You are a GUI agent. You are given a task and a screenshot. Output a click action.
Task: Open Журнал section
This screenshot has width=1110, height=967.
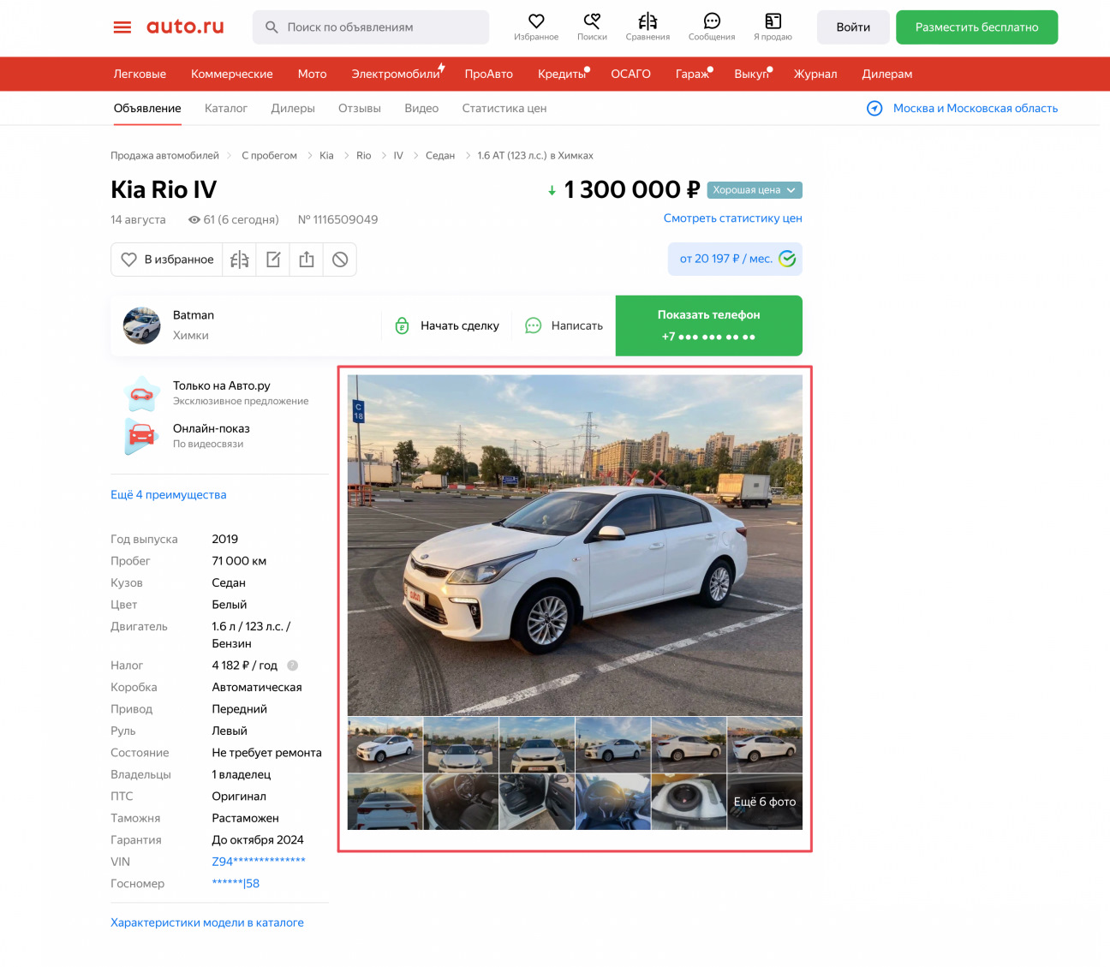tap(815, 74)
